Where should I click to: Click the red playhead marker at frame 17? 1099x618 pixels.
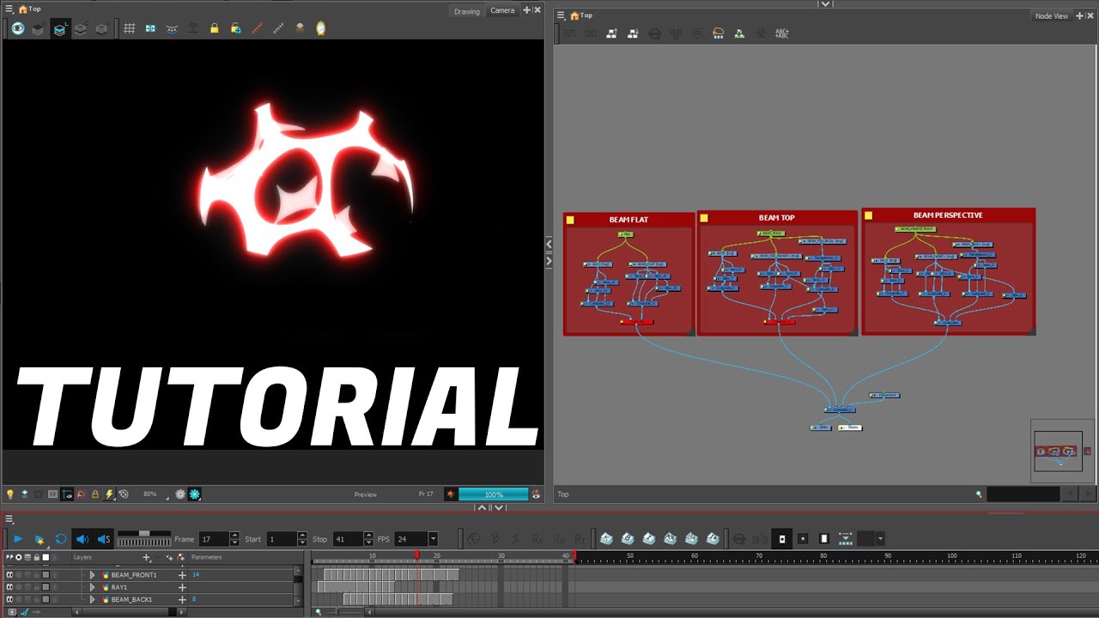(417, 556)
